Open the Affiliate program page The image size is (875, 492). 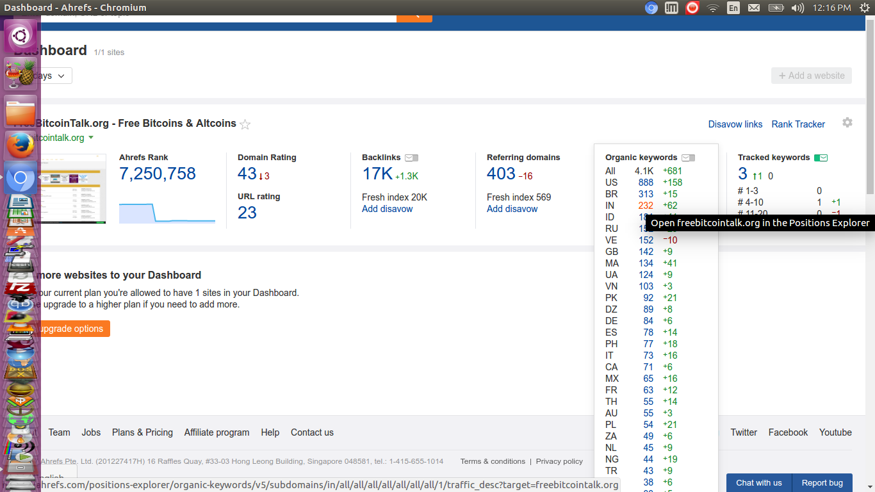pyautogui.click(x=217, y=432)
